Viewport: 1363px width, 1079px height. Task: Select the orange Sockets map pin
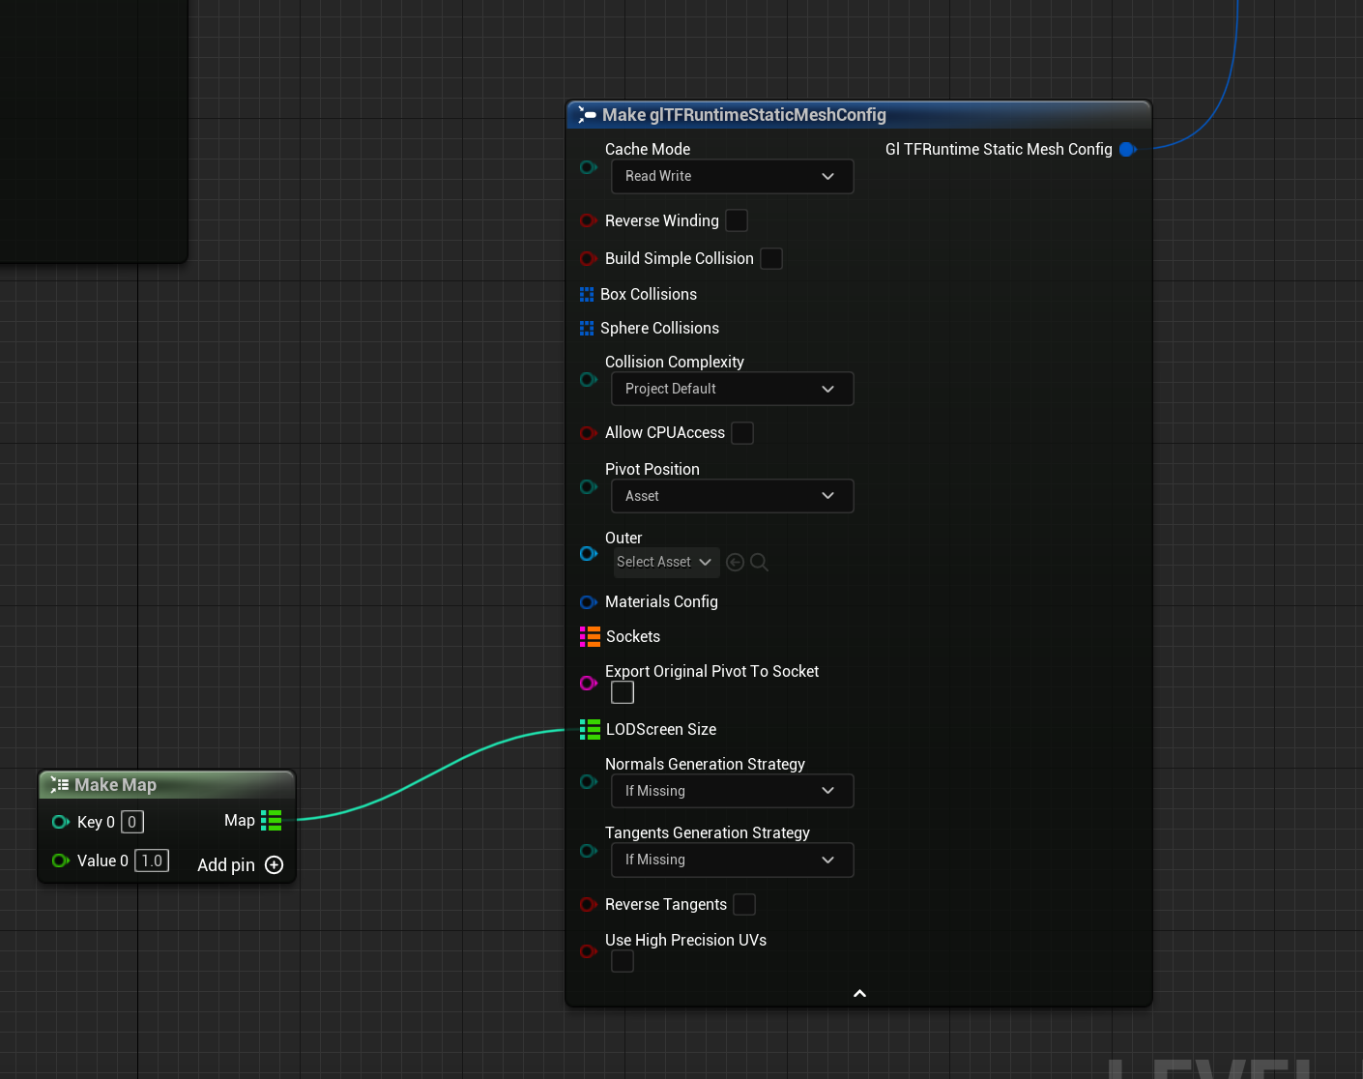(589, 636)
